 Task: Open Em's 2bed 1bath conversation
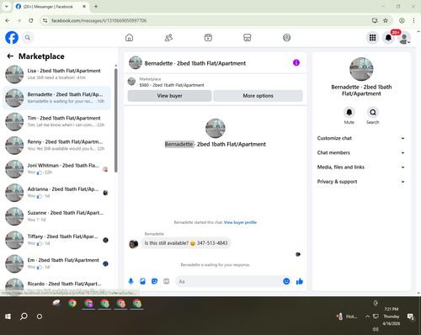coord(56,263)
